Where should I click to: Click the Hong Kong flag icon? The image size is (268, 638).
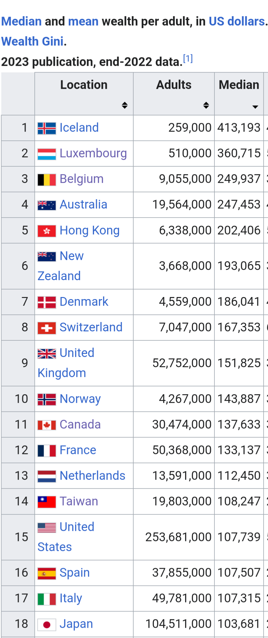pyautogui.click(x=47, y=231)
